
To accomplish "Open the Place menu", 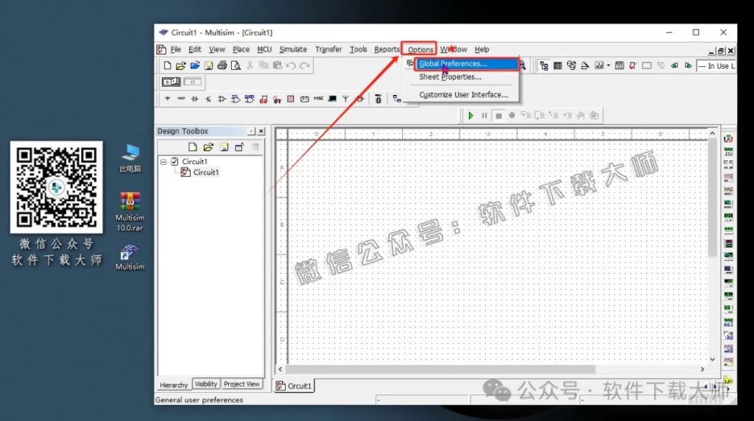I will [x=241, y=49].
